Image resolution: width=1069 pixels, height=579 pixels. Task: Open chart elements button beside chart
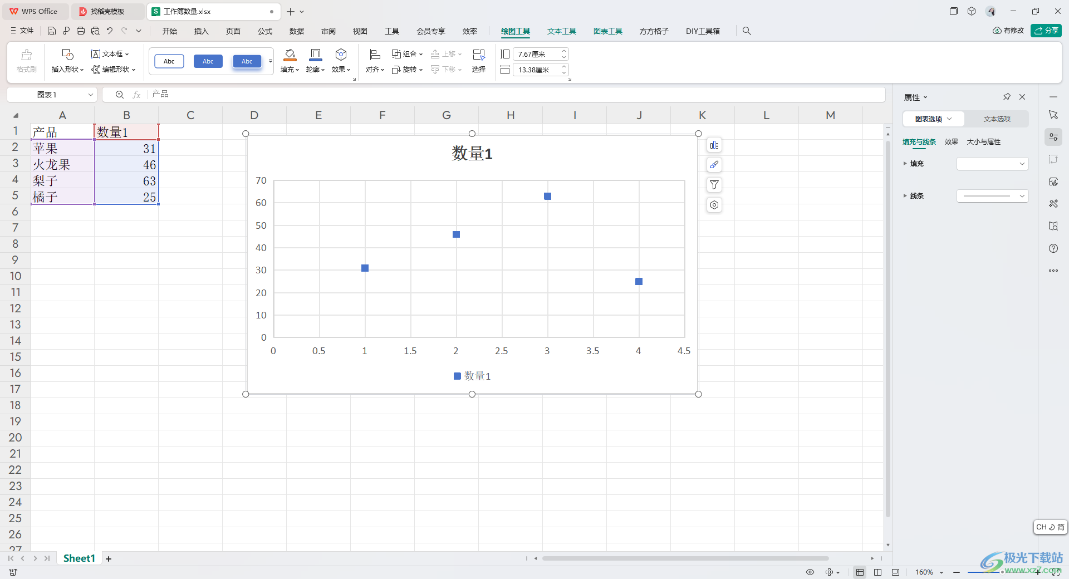click(714, 145)
